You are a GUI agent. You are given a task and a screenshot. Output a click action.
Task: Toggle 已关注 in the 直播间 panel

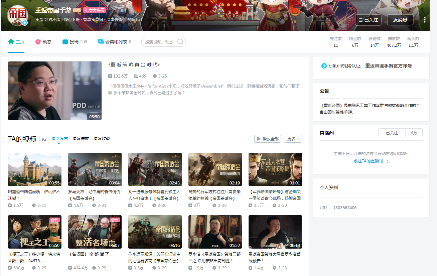click(x=392, y=133)
